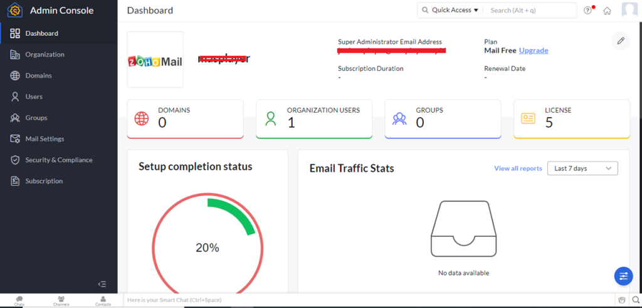Screen dimensions: 642x308
Task: Open the Last 7 days dropdown
Action: coord(582,168)
